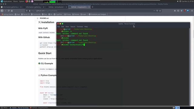Image resolution: width=194 pixels, height=109 pixels.
Task: Open Getting Started bookmark
Action: pyautogui.click(x=7, y=14)
